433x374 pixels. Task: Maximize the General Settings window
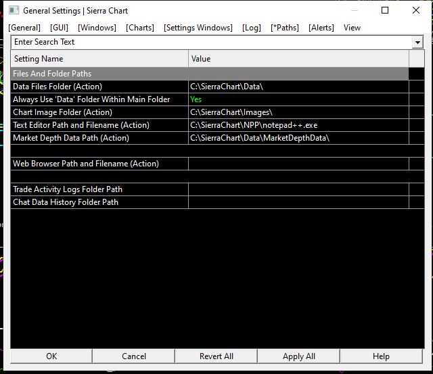click(x=385, y=11)
